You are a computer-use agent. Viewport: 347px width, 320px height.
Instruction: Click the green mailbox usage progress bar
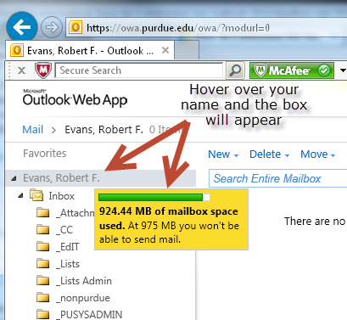click(x=154, y=197)
